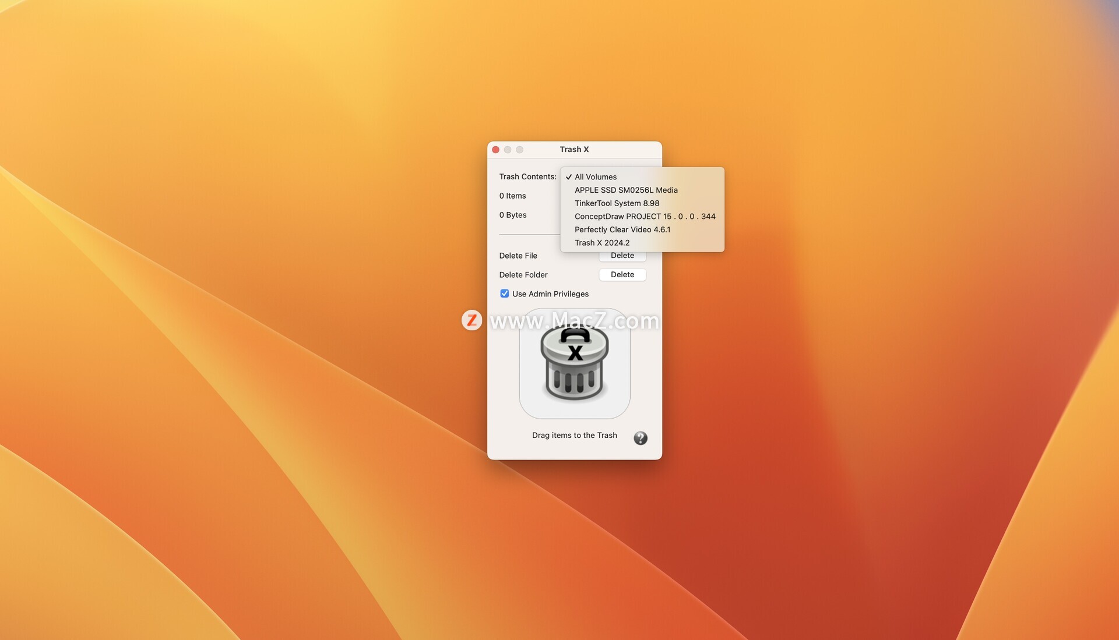Select Trash X 2024.2 volume

point(642,243)
